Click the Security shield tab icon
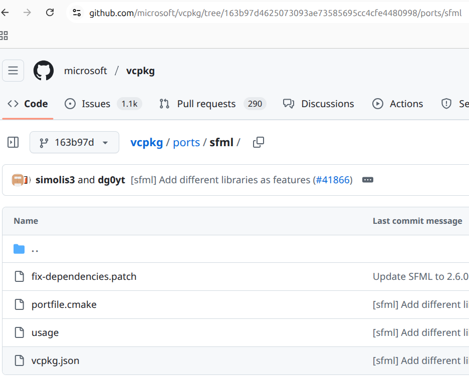This screenshot has height=384, width=469. pyautogui.click(x=446, y=104)
